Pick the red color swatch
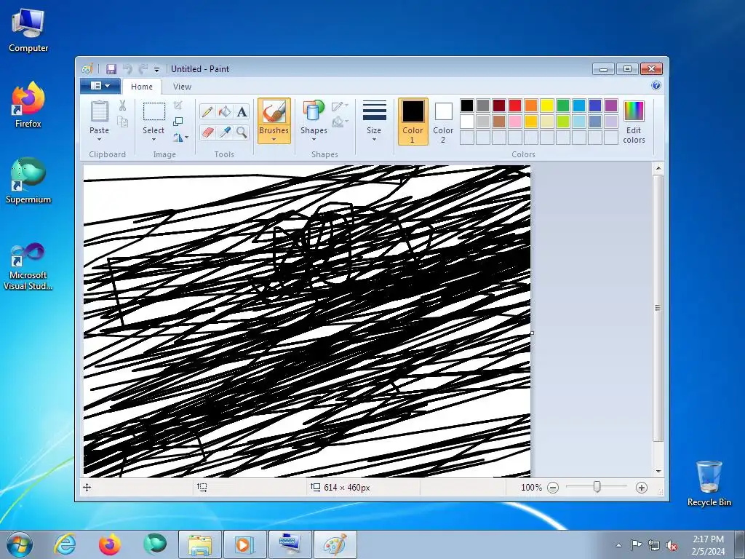This screenshot has height=559, width=745. tap(515, 106)
